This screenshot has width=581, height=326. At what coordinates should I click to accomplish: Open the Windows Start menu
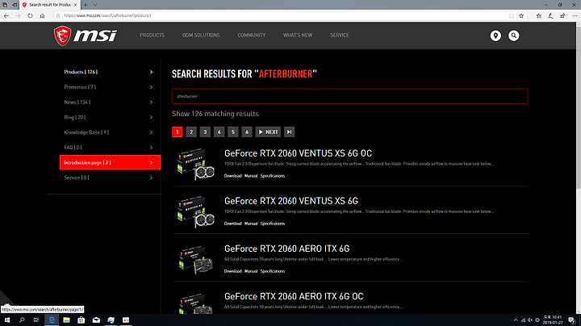coord(7,320)
